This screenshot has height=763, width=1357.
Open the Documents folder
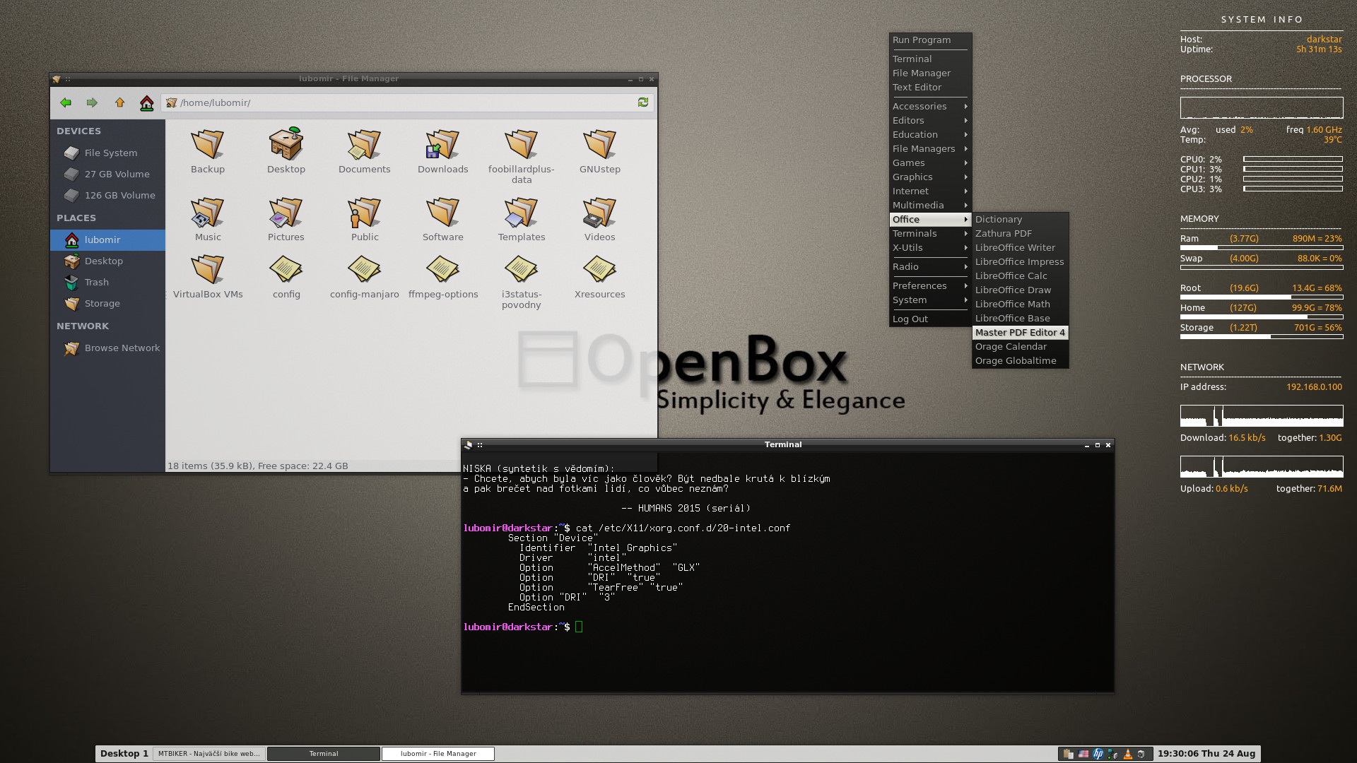(x=364, y=150)
